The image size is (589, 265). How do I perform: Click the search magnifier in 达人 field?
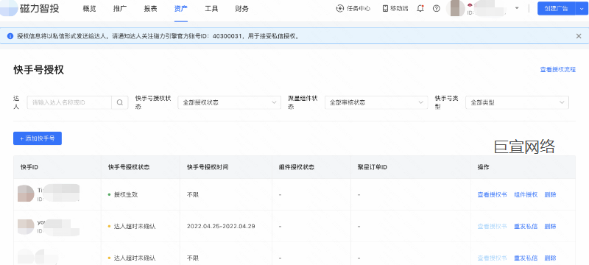tap(119, 102)
